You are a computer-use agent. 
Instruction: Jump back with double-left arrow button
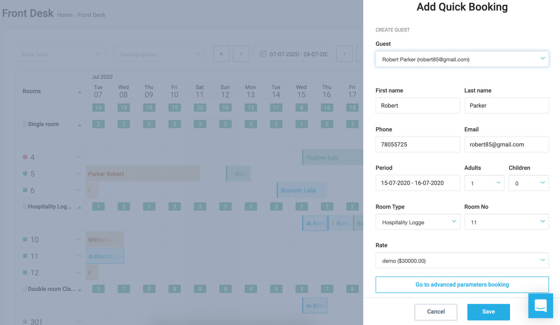221,54
